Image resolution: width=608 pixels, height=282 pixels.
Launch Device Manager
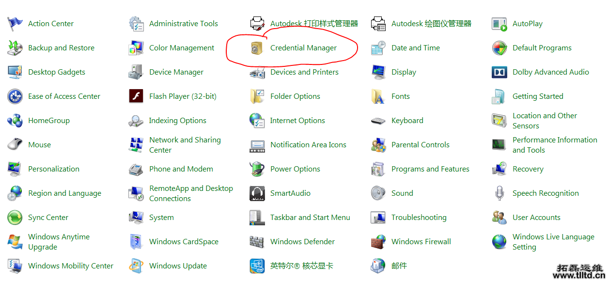pyautogui.click(x=176, y=72)
